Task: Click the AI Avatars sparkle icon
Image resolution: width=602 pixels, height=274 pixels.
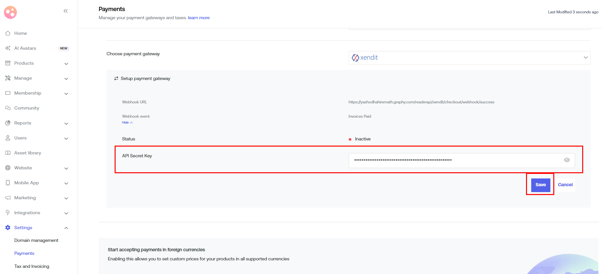Action: tap(8, 48)
